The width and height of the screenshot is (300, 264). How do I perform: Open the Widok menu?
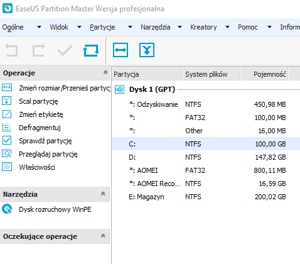pyautogui.click(x=59, y=27)
